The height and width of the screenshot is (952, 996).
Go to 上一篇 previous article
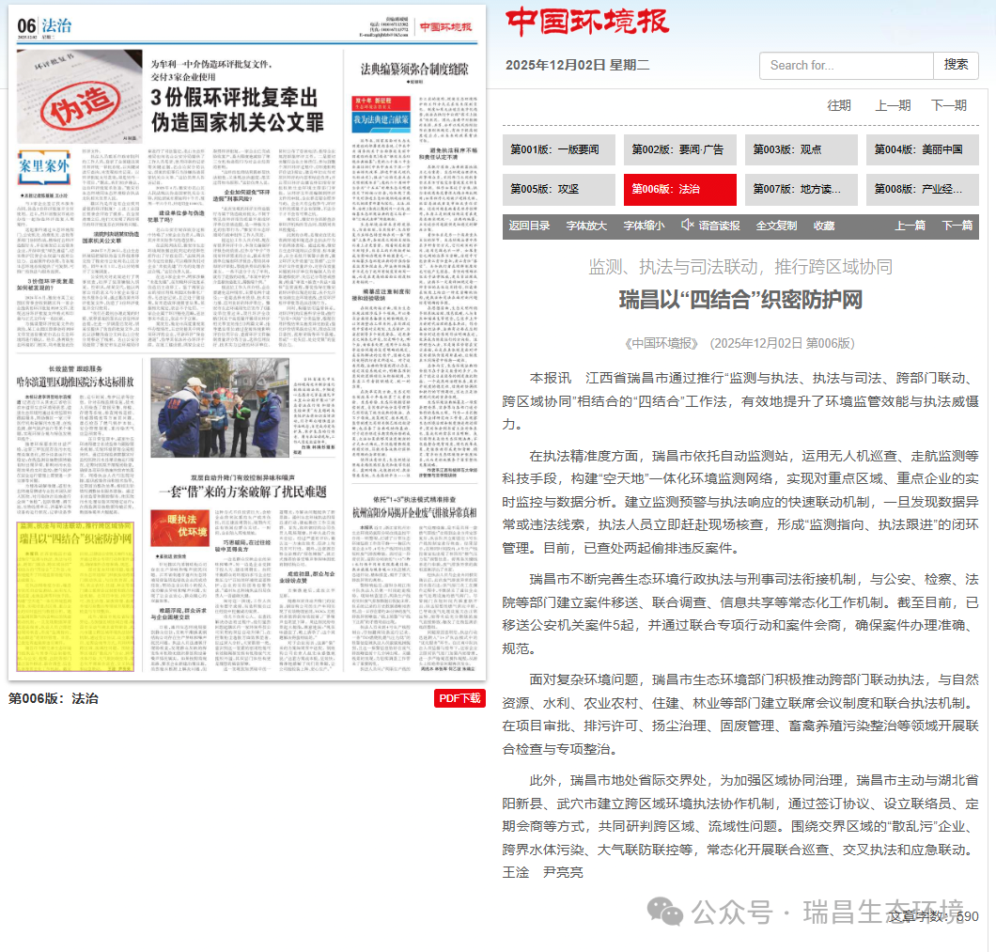pyautogui.click(x=910, y=226)
